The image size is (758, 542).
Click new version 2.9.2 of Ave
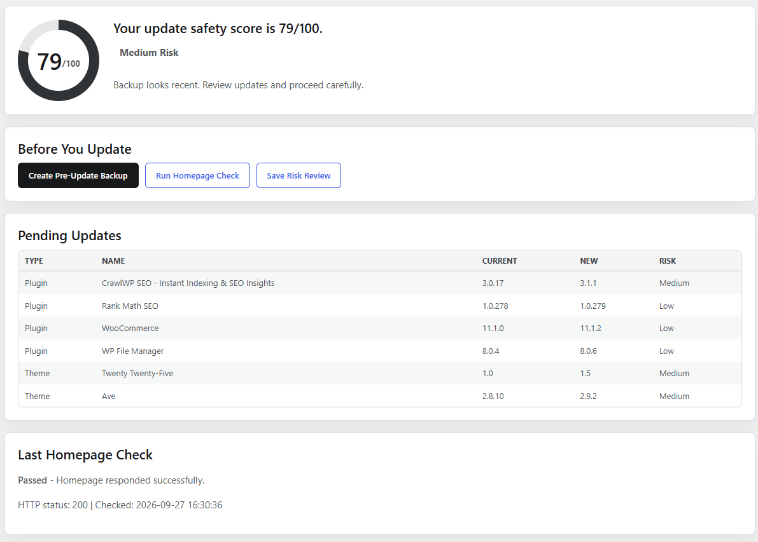588,396
